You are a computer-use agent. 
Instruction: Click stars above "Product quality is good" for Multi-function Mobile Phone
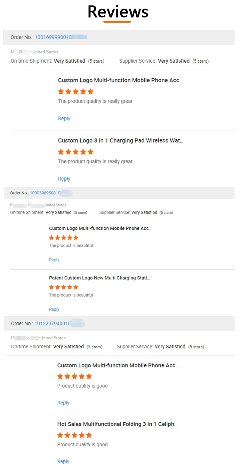click(74, 376)
